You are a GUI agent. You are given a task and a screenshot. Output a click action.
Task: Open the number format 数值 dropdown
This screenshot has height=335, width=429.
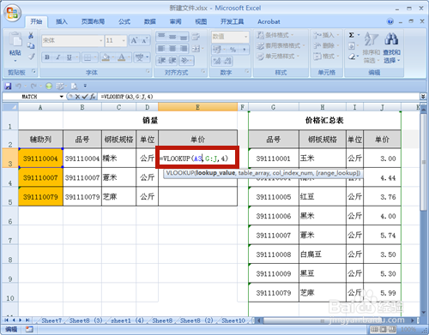(x=245, y=37)
